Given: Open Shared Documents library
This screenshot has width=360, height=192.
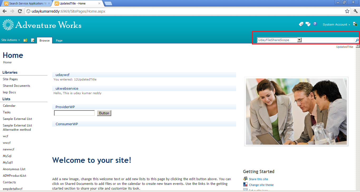Looking at the screenshot, I should point(16,86).
